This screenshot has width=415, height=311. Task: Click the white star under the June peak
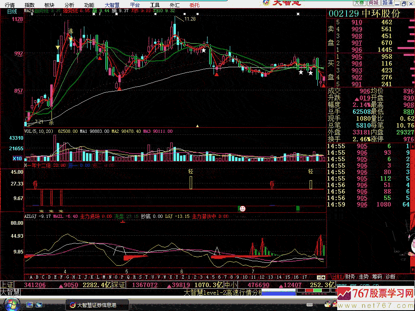(203, 50)
